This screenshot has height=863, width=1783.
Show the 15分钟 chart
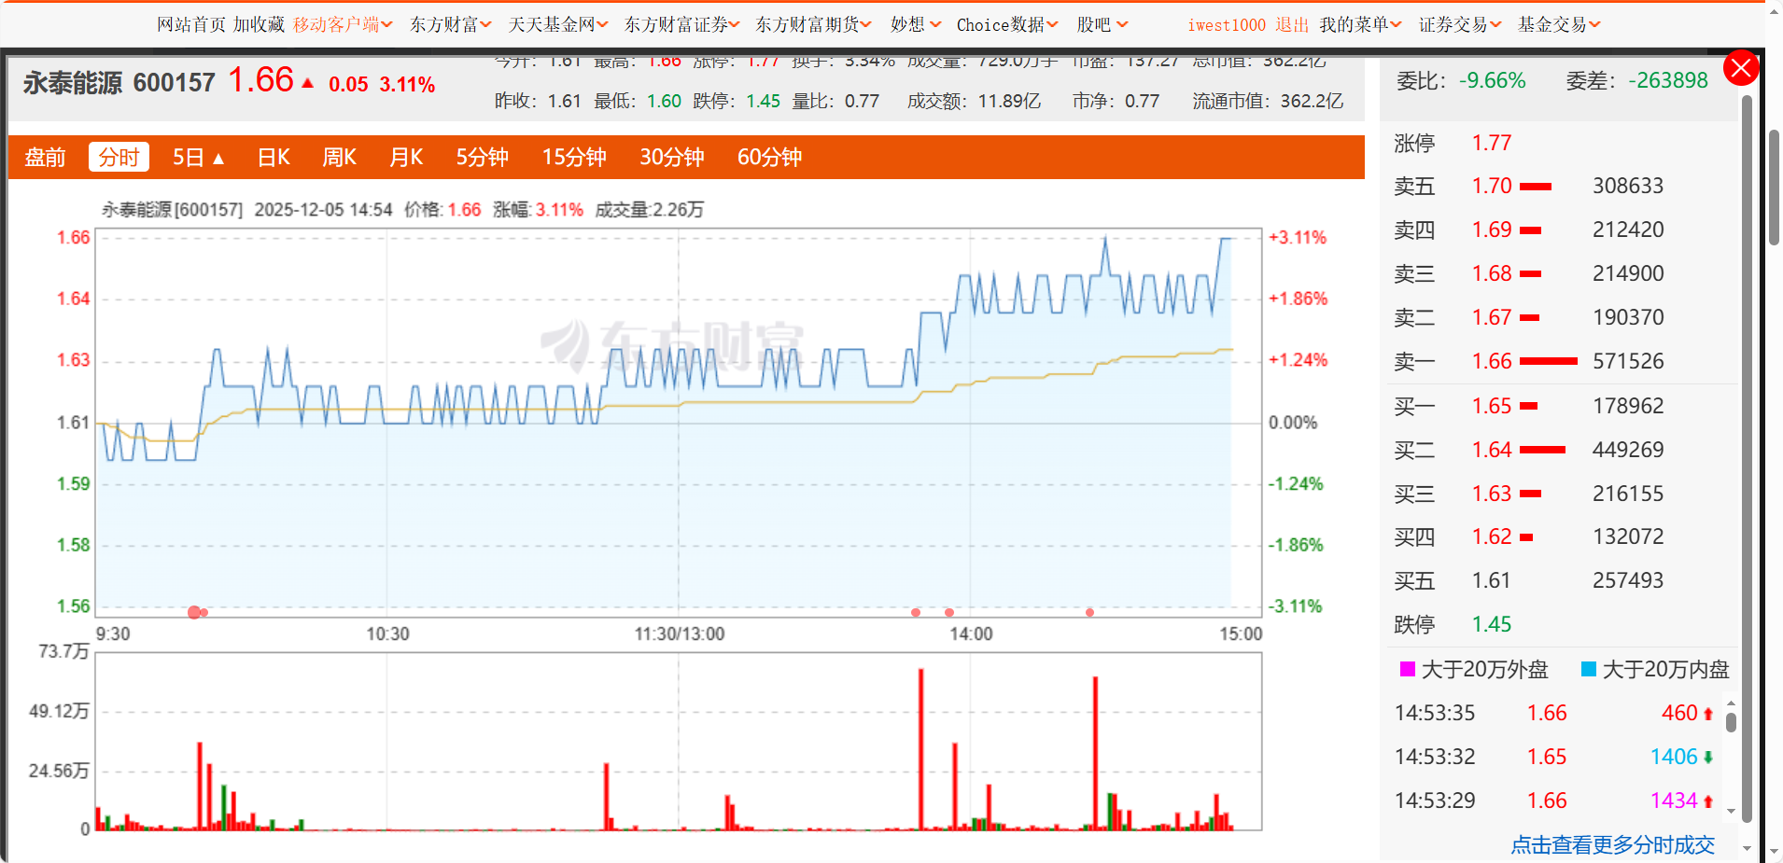(574, 157)
